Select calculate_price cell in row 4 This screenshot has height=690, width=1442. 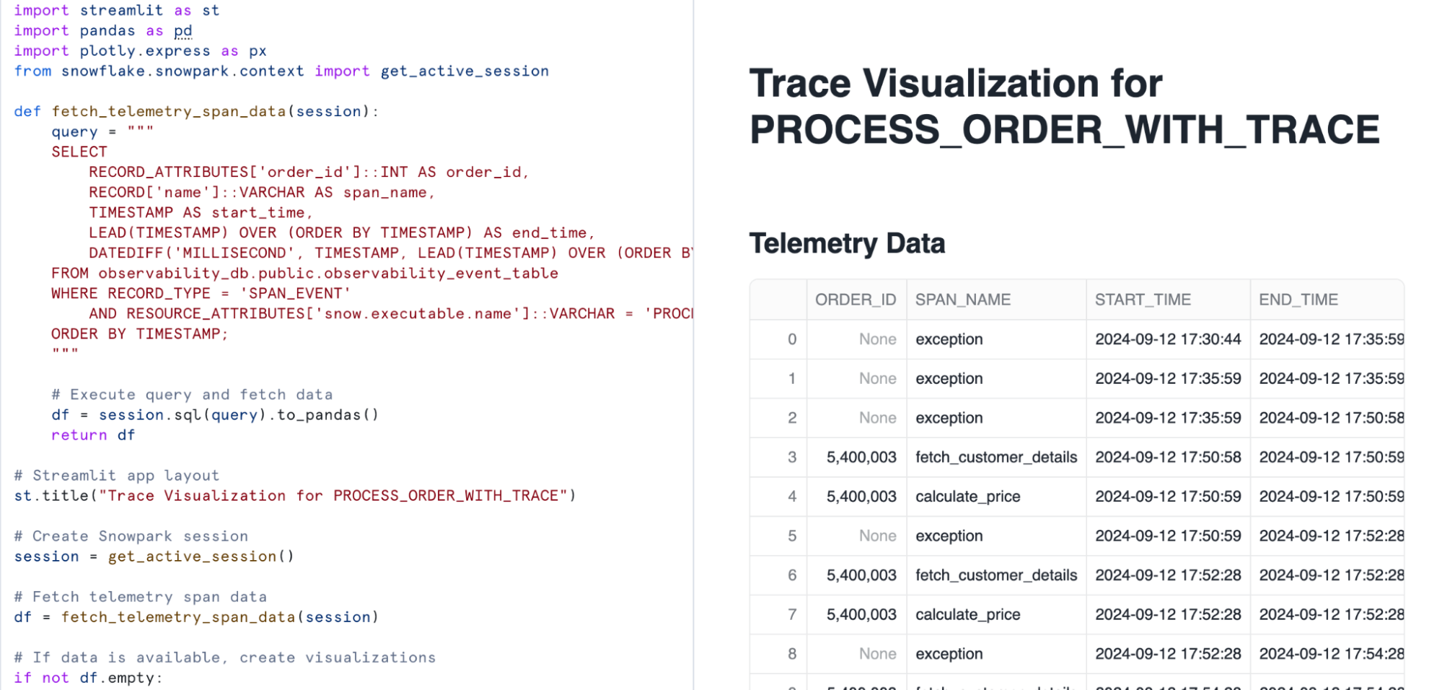967,497
